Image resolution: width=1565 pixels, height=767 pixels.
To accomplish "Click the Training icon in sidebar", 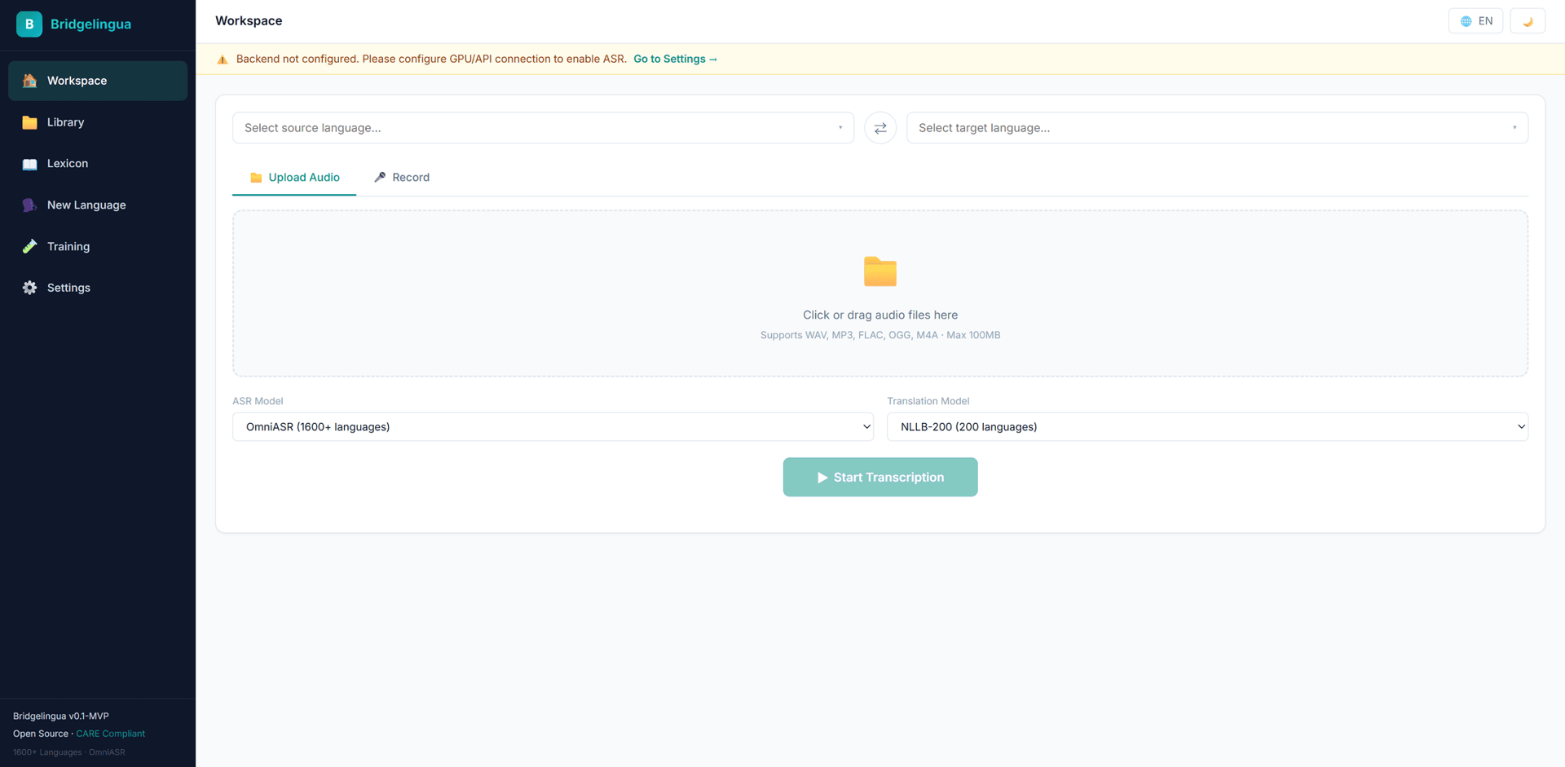I will tap(30, 246).
